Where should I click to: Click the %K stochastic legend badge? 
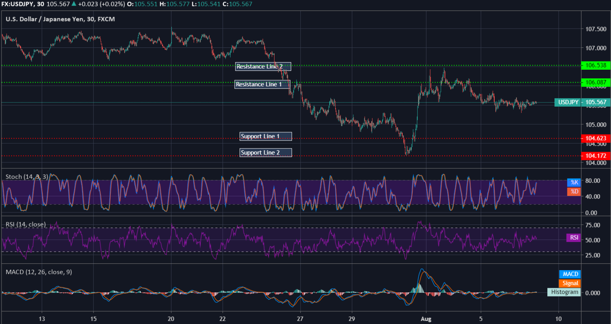coord(574,182)
